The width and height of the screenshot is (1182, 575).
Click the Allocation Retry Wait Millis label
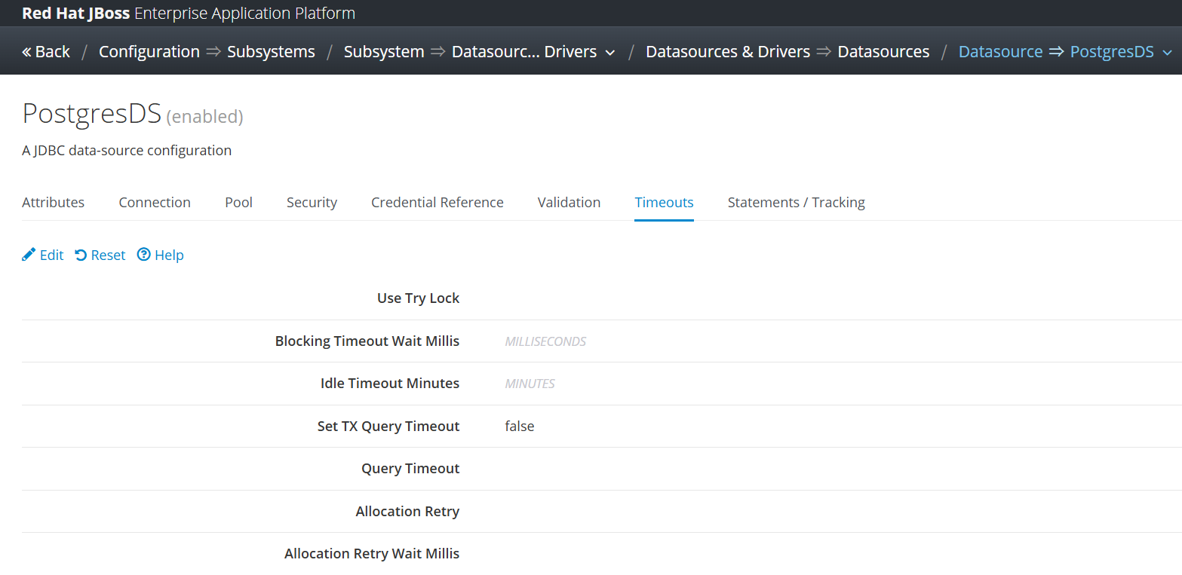pyautogui.click(x=372, y=553)
